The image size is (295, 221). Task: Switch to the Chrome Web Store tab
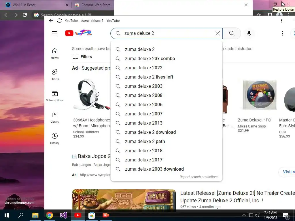[x=94, y=5]
